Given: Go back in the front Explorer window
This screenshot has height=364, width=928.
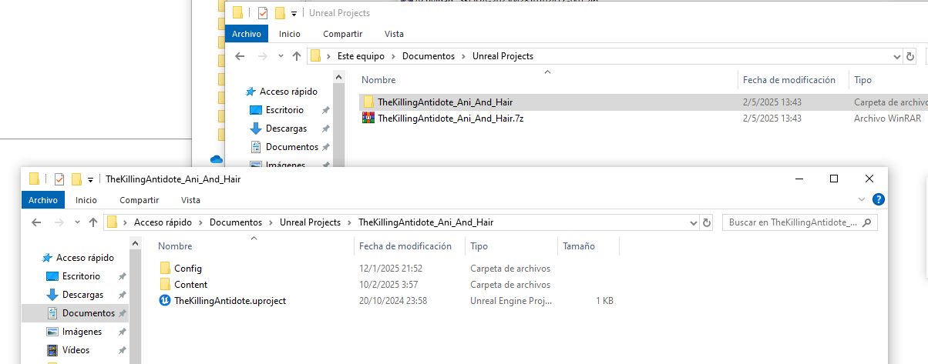Looking at the screenshot, I should (35, 222).
